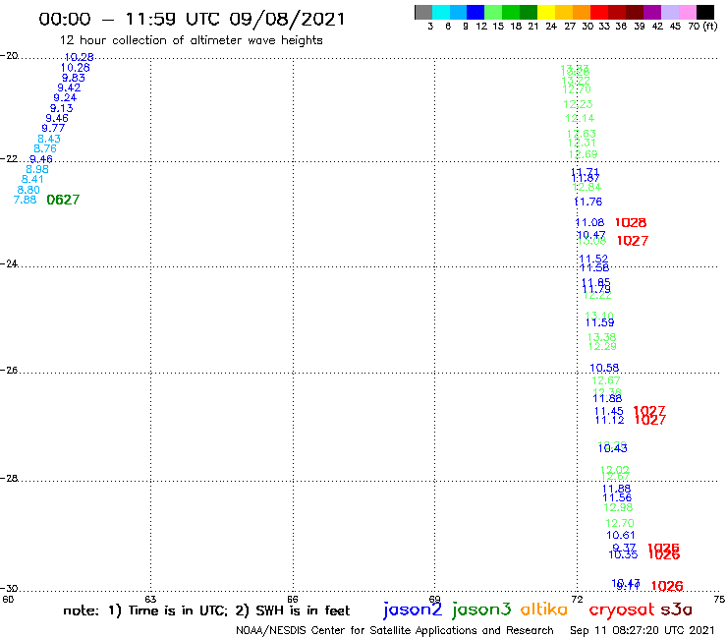Click the wave height value 9.24

tap(65, 97)
